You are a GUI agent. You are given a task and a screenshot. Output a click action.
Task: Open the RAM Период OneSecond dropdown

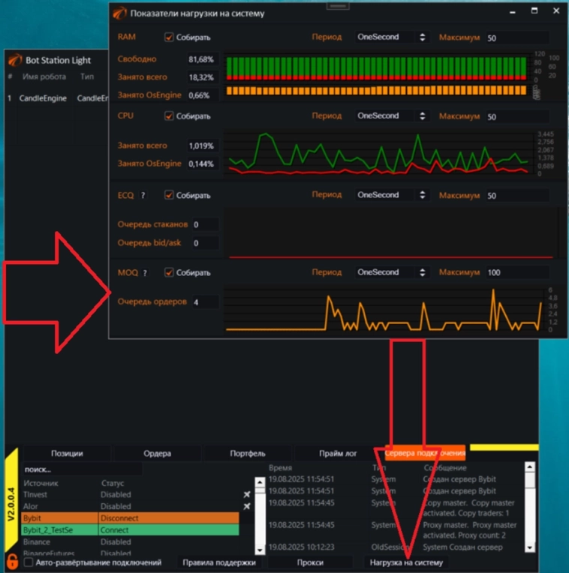pyautogui.click(x=391, y=37)
